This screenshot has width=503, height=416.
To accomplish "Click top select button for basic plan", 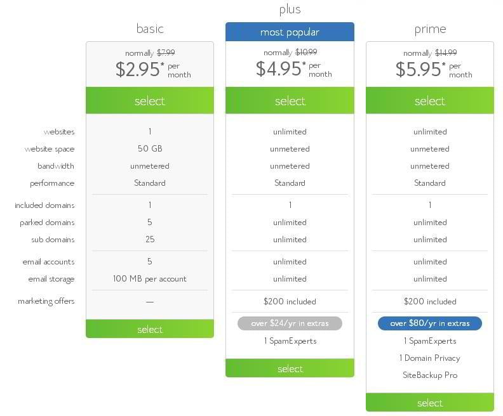I will click(150, 101).
